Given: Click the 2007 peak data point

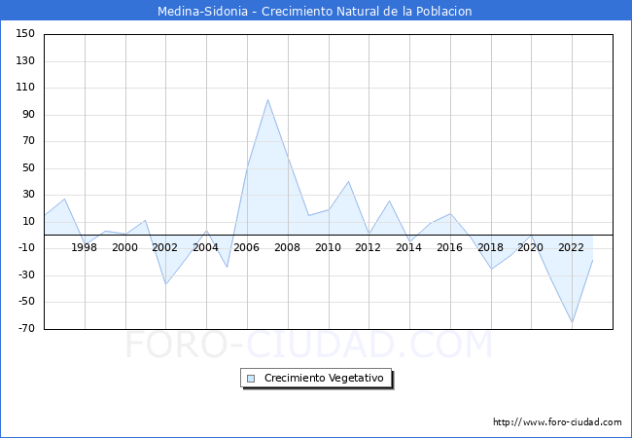Looking at the screenshot, I should coord(267,99).
